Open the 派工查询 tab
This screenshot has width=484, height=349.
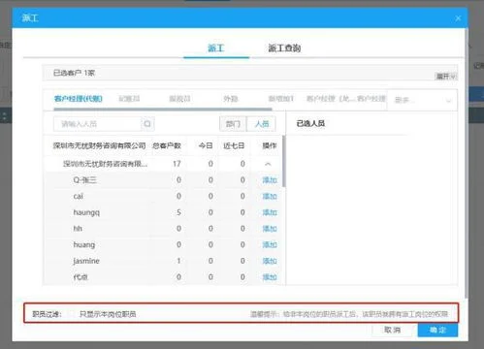284,48
